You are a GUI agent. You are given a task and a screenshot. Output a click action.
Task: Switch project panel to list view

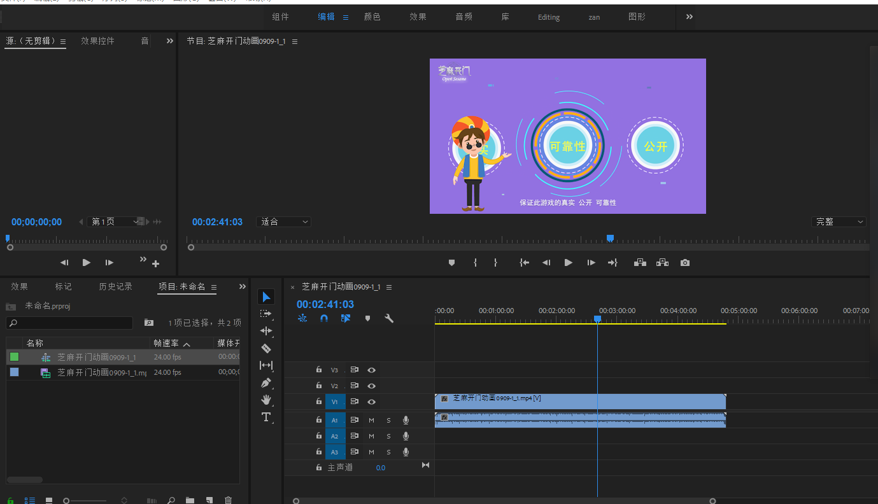(x=30, y=500)
